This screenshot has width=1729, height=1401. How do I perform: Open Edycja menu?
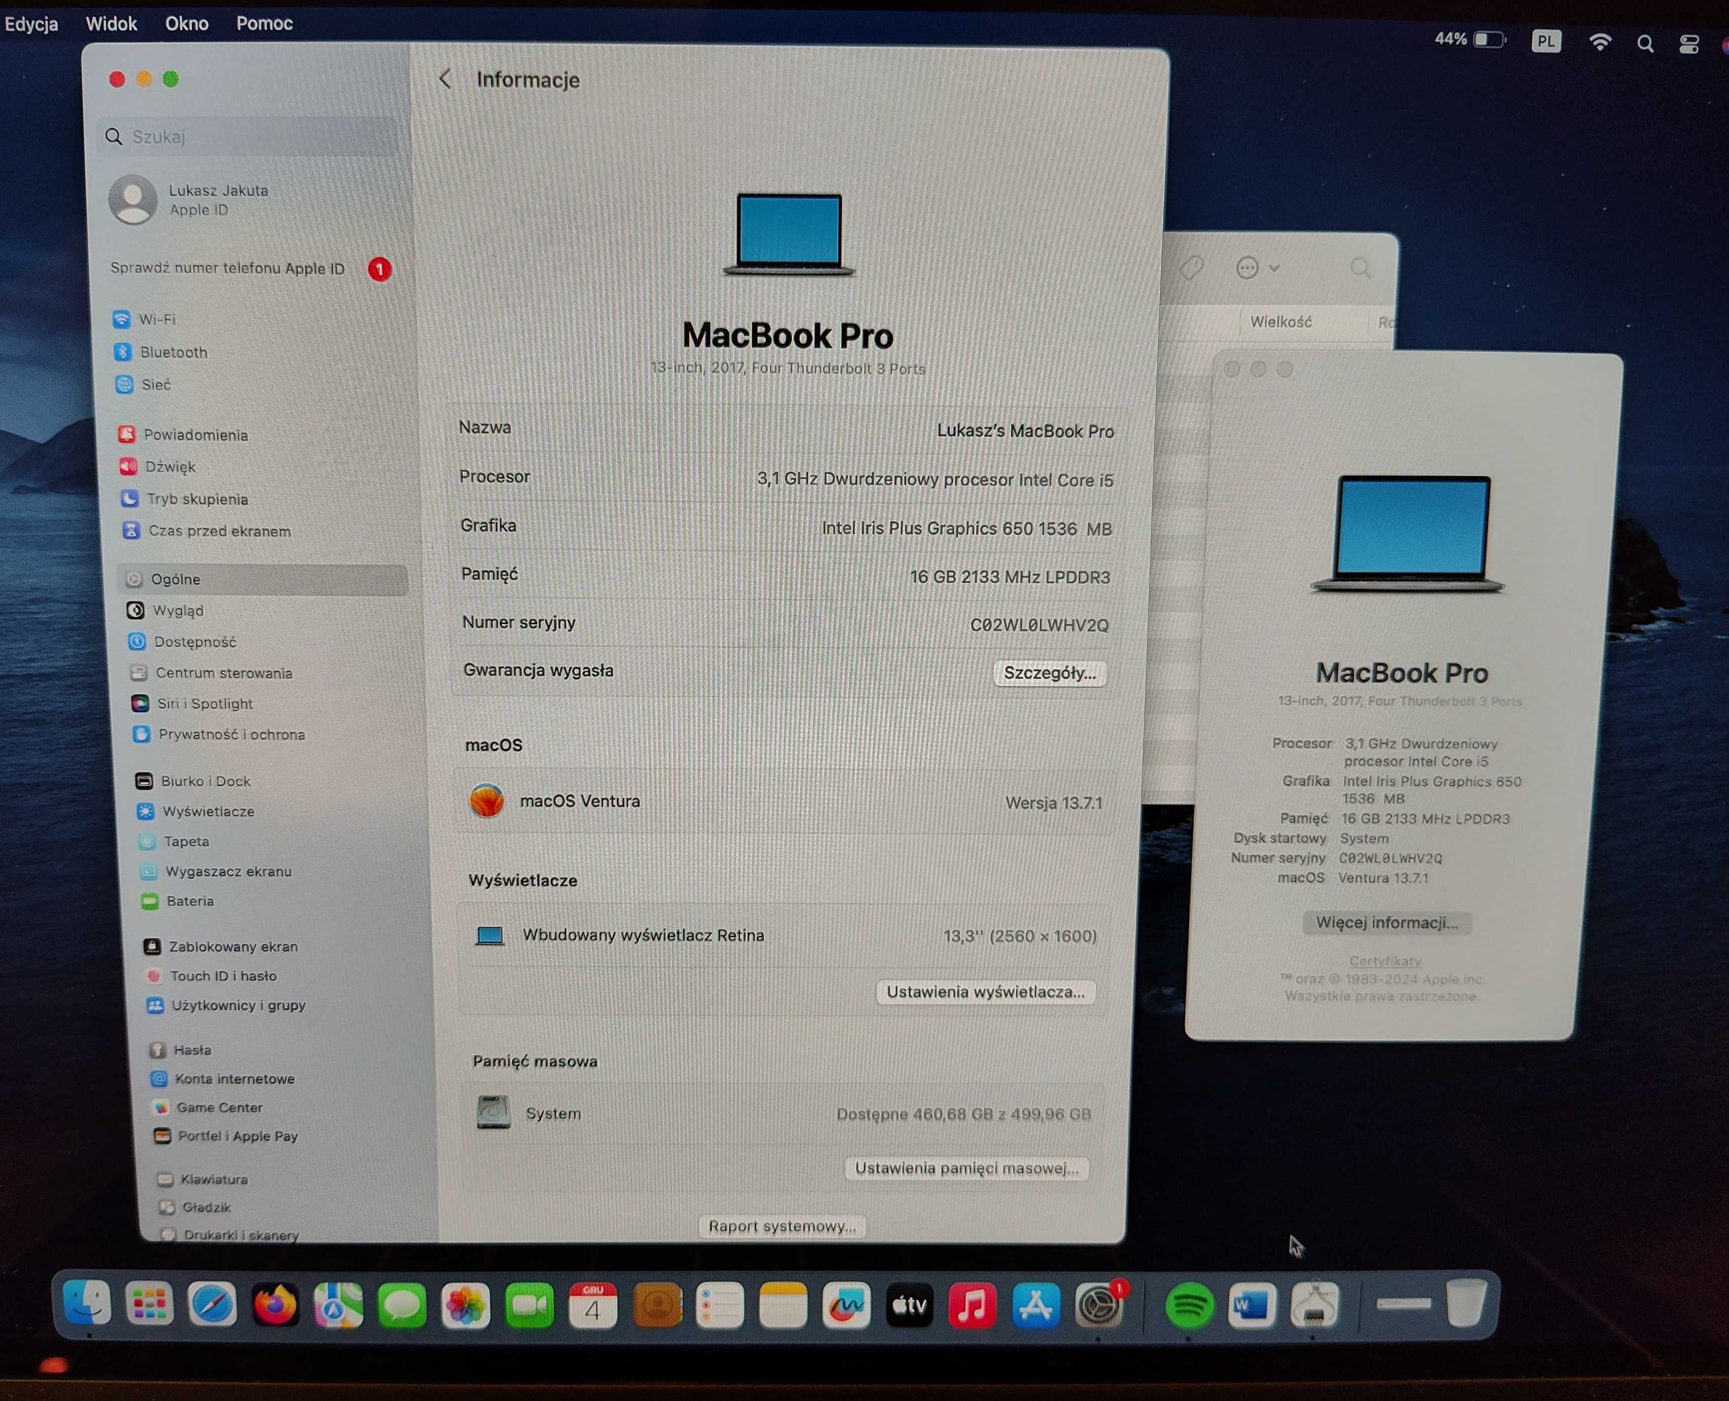[x=31, y=23]
